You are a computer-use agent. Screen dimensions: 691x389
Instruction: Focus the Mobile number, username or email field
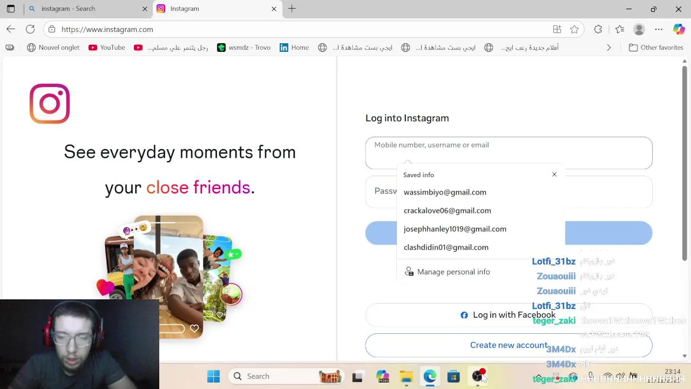click(x=509, y=153)
